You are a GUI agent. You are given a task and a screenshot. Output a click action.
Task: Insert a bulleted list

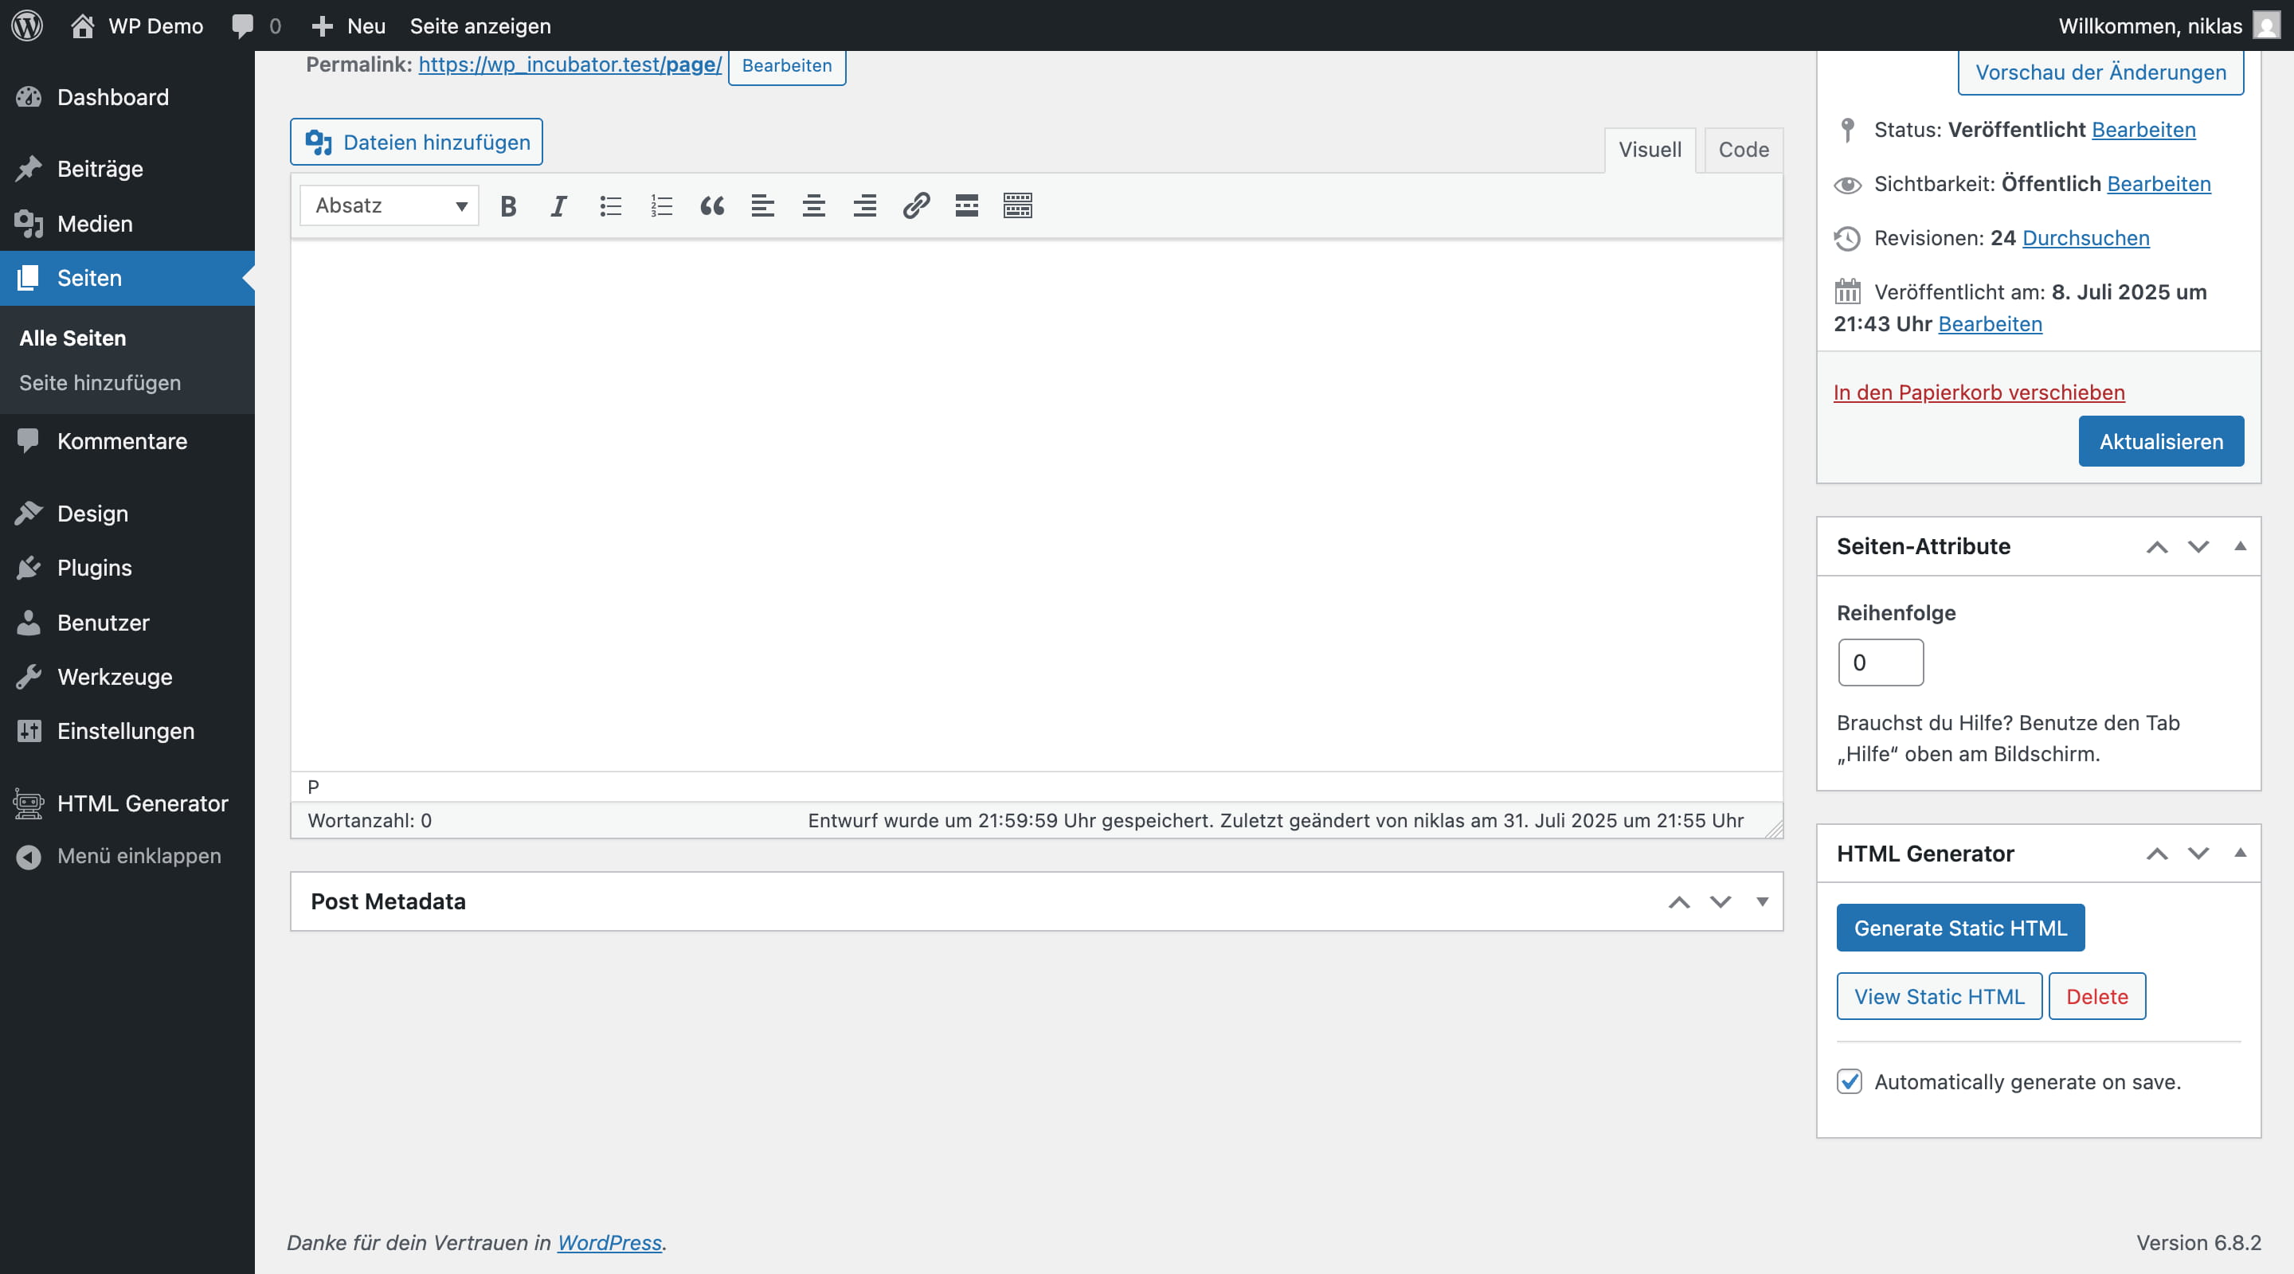pos(610,205)
